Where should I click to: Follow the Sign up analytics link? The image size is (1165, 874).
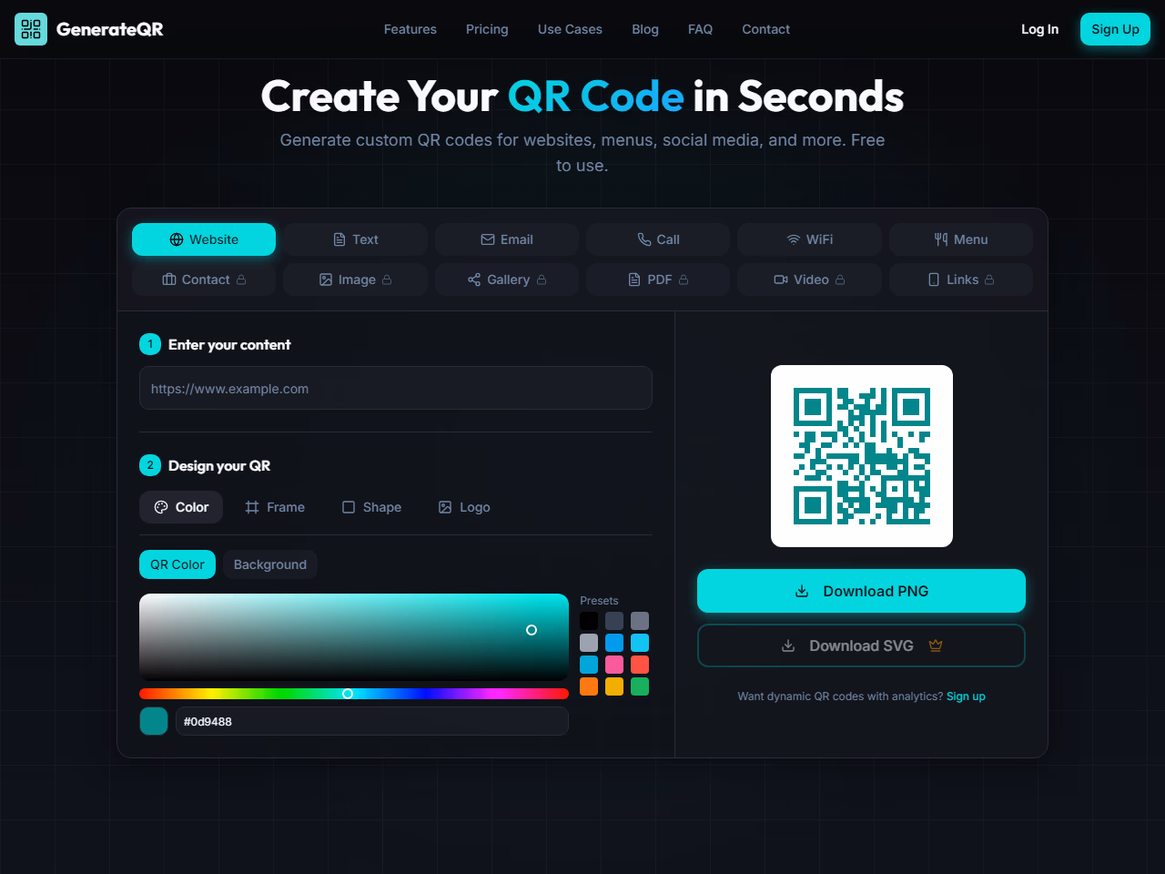(966, 696)
